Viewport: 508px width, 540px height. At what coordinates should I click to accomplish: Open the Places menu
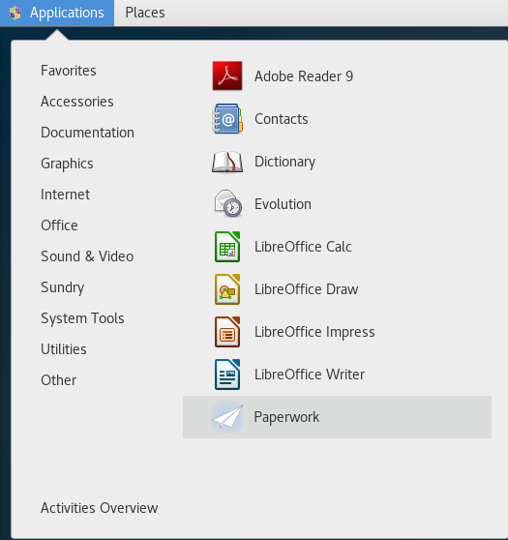(145, 14)
